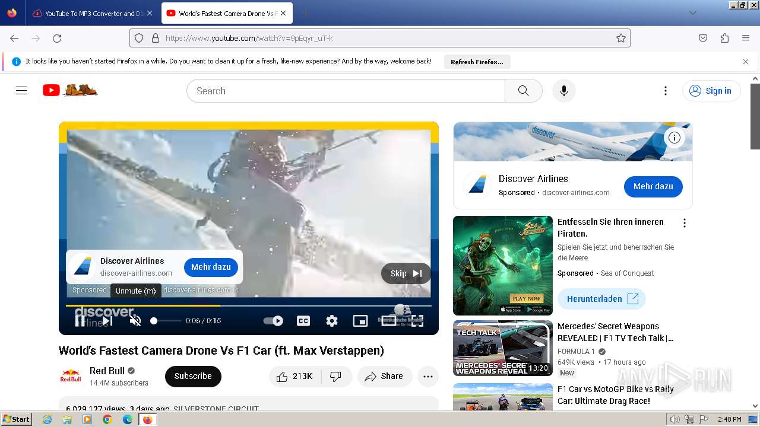List all tabs dropdown arrow

coord(693,13)
